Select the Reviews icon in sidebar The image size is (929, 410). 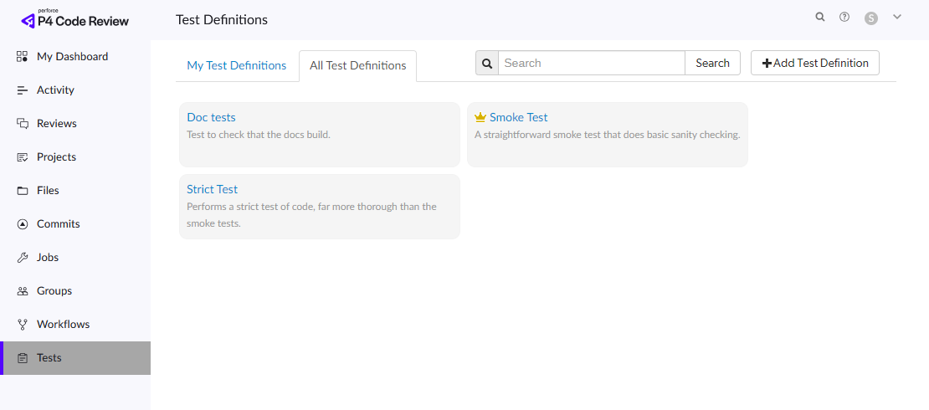point(23,124)
